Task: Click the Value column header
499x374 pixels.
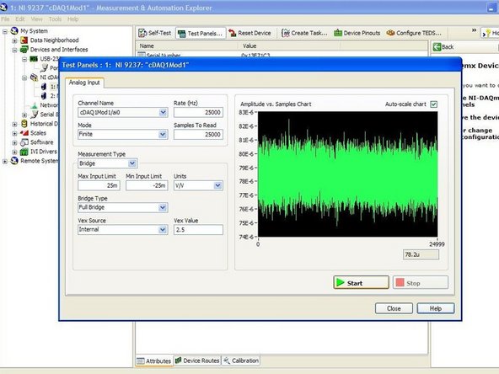Action: click(x=290, y=45)
